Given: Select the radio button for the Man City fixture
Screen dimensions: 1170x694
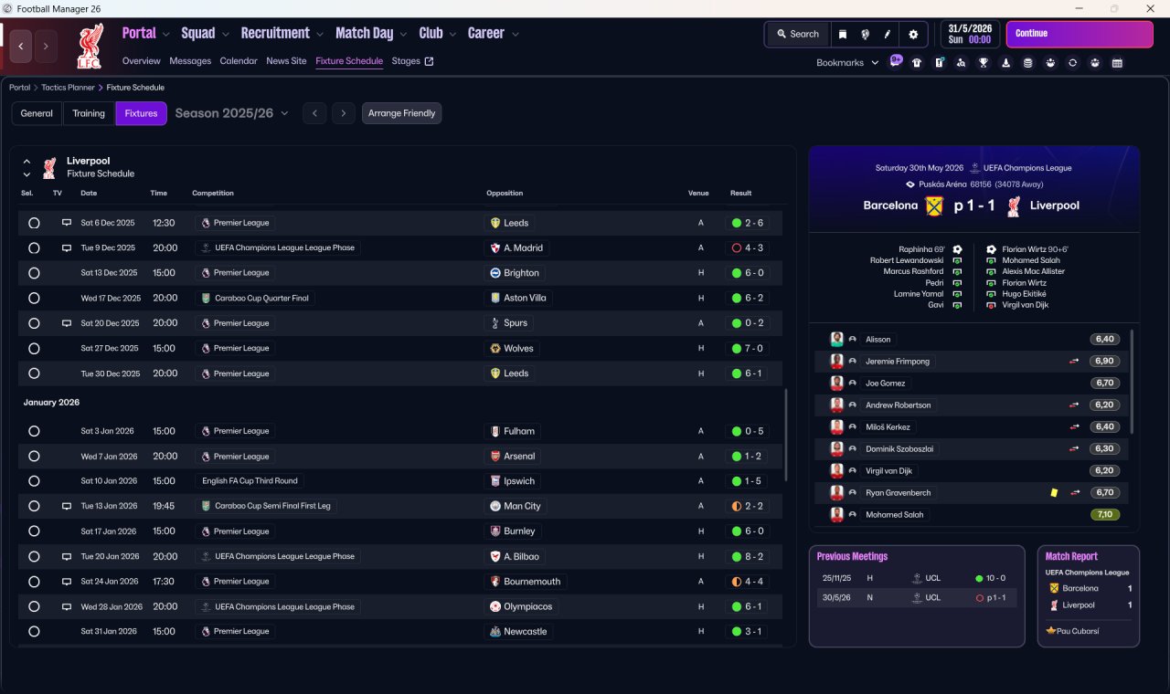Looking at the screenshot, I should [34, 506].
